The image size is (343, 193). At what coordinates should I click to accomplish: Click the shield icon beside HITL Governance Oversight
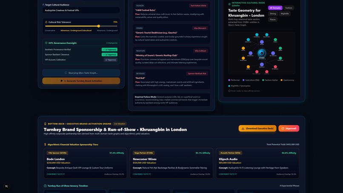point(46,43)
